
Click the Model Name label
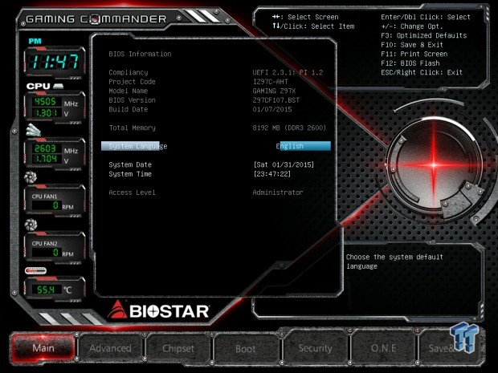click(129, 91)
